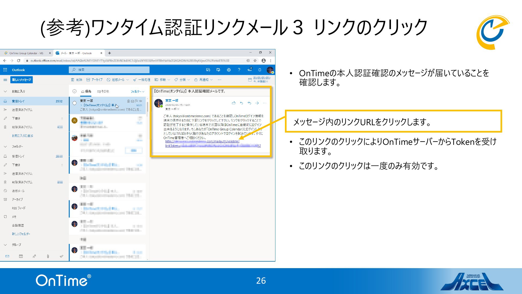The width and height of the screenshot is (522, 294).
Task: Open more message actions ellipsis in reading pane
Action: pyautogui.click(x=265, y=103)
